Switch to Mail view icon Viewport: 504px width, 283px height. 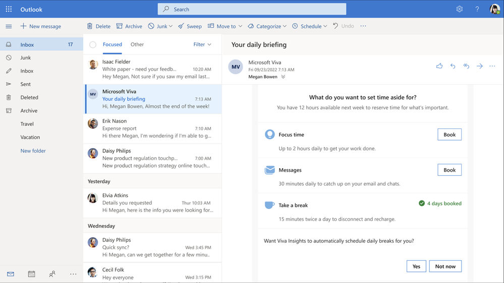click(11, 274)
